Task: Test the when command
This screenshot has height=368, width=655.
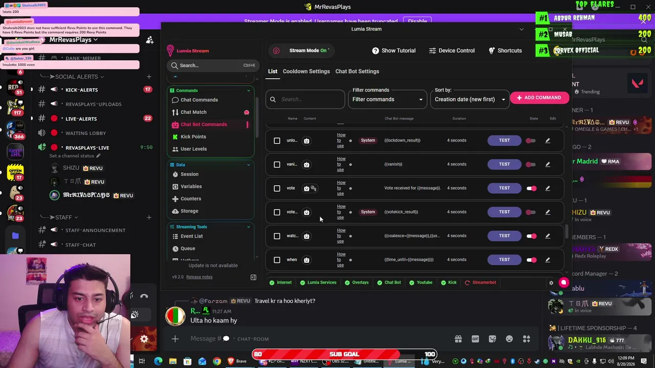Action: [504, 260]
